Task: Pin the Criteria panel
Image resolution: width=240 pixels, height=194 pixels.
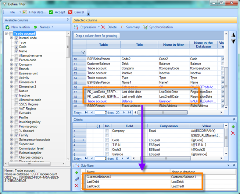Action: [234, 119]
